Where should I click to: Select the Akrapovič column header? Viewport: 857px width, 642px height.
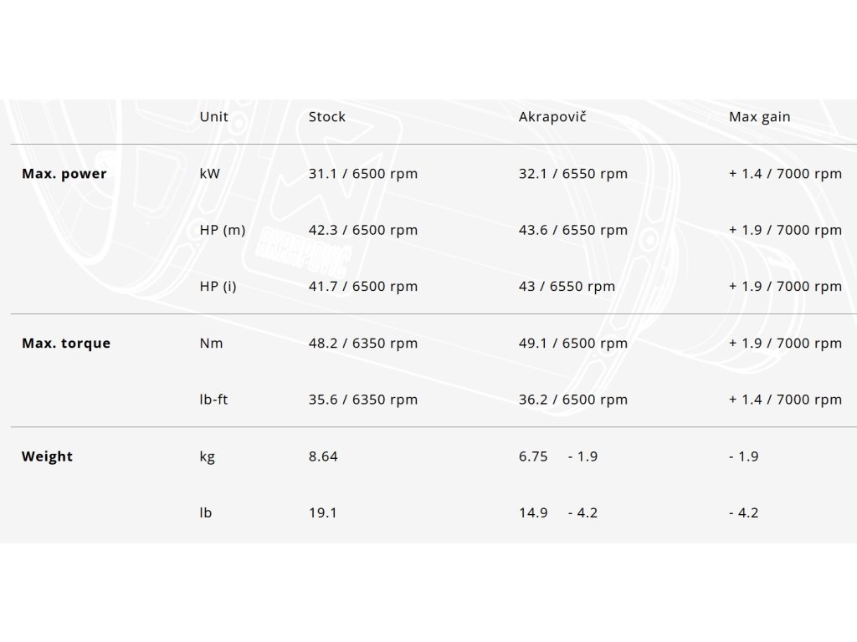(552, 117)
